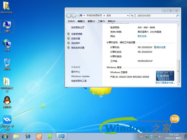
Task: Open 操作中心 link
Action: 76,72
